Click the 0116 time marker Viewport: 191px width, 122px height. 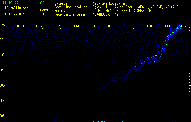[x=112, y=26]
